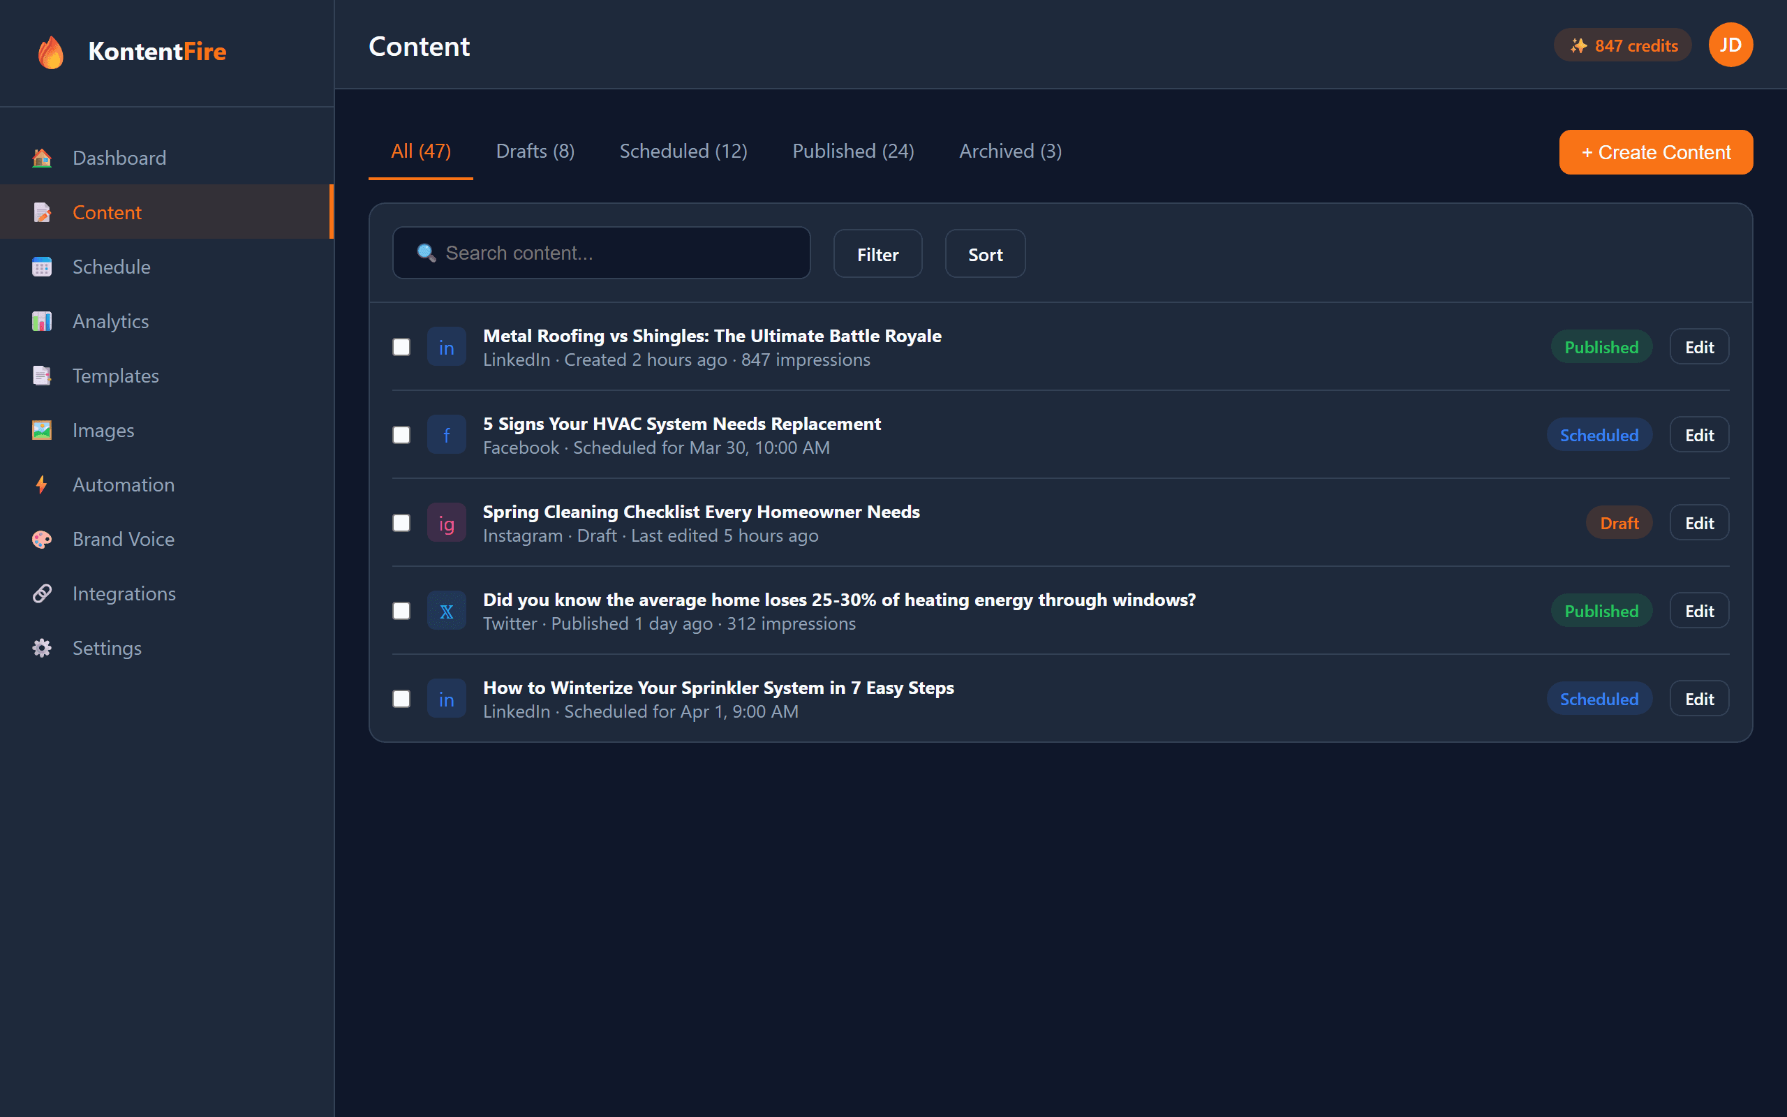Open the Schedule calendar icon

tap(41, 267)
